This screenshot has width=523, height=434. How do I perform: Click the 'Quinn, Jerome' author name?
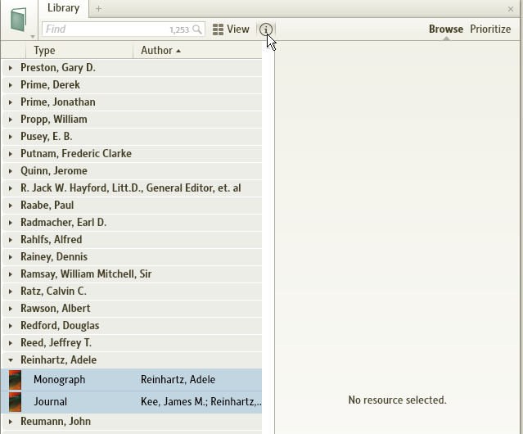(x=54, y=171)
